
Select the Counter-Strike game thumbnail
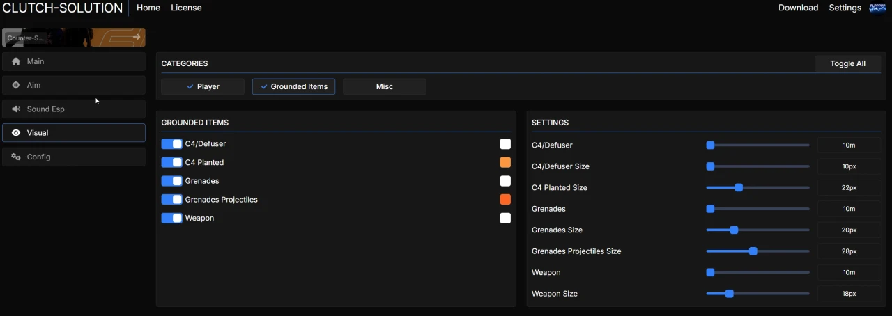pos(74,38)
